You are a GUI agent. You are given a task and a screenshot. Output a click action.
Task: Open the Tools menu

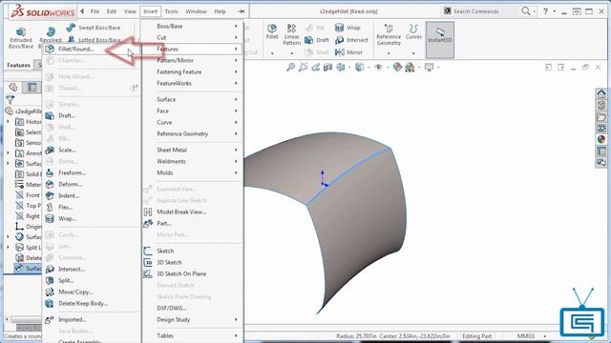tap(171, 11)
